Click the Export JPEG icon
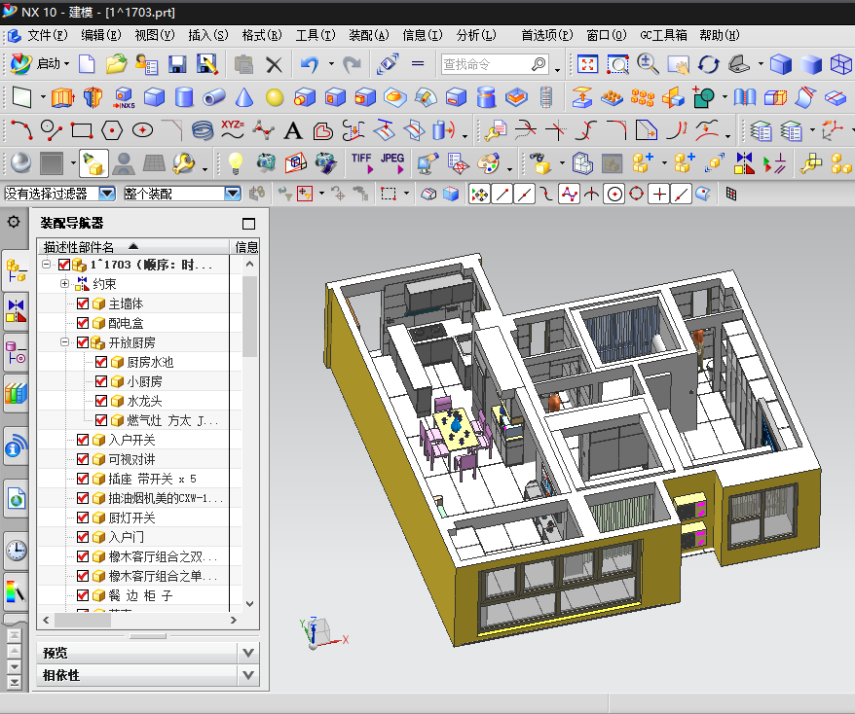This screenshot has width=855, height=714. pyautogui.click(x=392, y=162)
